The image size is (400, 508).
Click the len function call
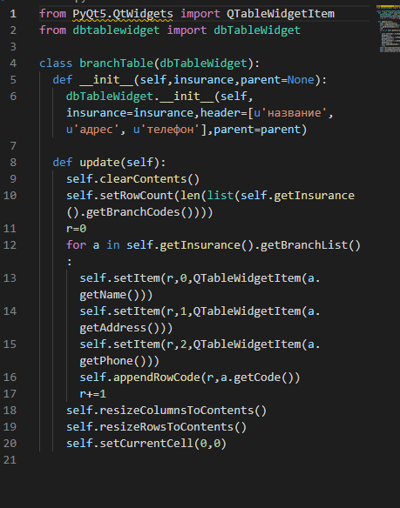tap(190, 196)
